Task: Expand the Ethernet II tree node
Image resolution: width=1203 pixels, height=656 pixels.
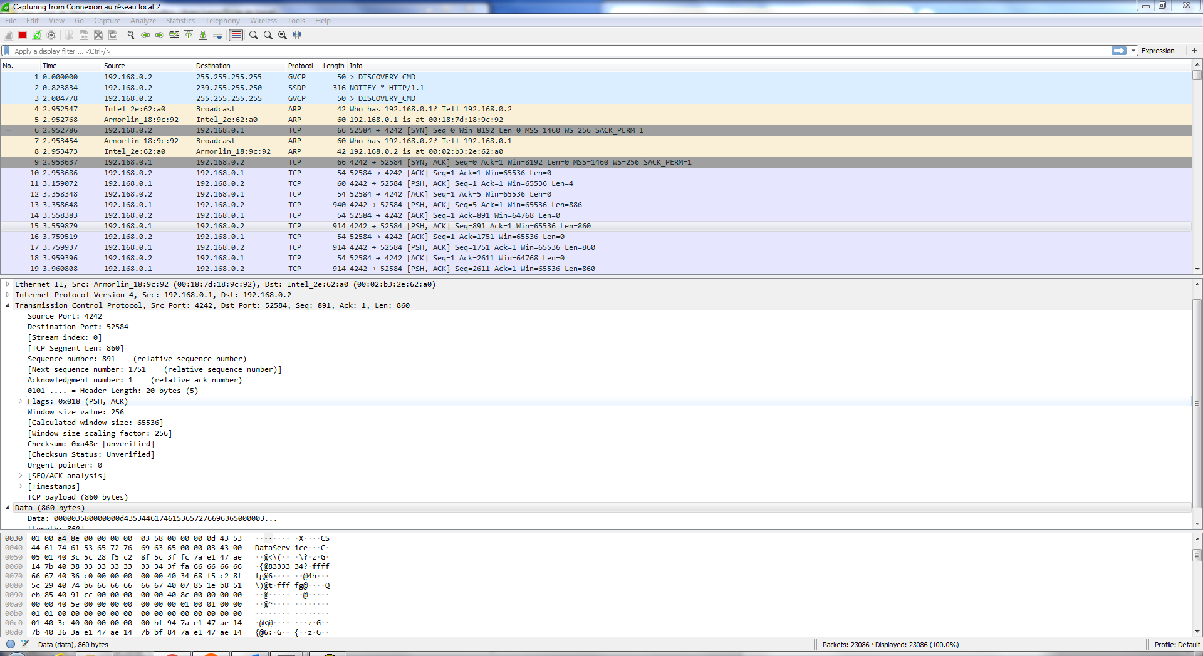Action: [8, 284]
